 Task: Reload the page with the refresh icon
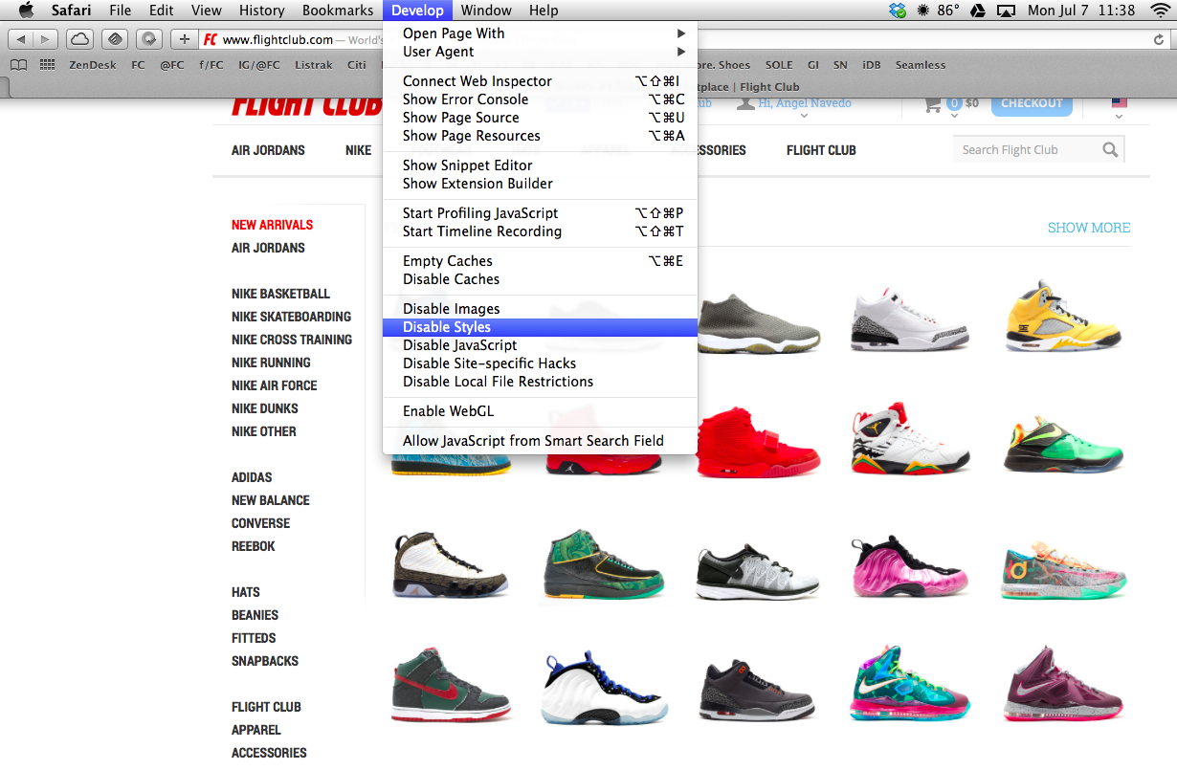click(x=1159, y=40)
